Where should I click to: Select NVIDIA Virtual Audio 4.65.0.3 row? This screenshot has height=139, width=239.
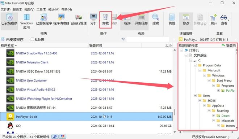pos(86,90)
